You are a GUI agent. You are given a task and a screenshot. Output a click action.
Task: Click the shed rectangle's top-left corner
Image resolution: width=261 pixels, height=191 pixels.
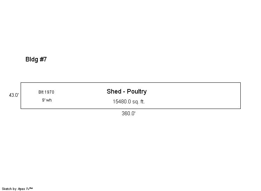pyautogui.click(x=21, y=83)
